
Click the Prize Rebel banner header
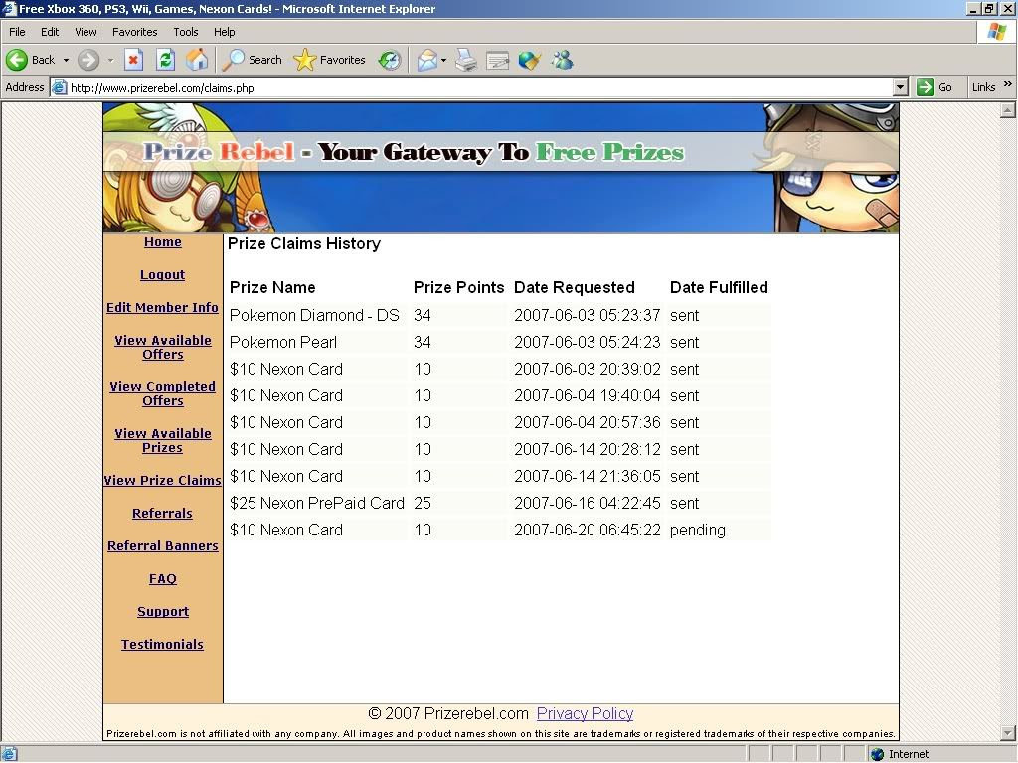[501, 168]
